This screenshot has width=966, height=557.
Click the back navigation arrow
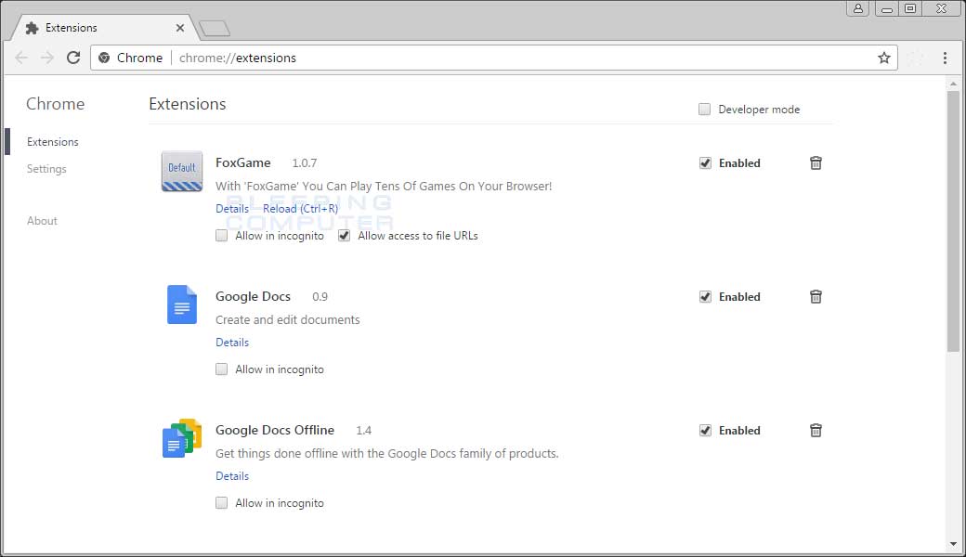click(21, 58)
